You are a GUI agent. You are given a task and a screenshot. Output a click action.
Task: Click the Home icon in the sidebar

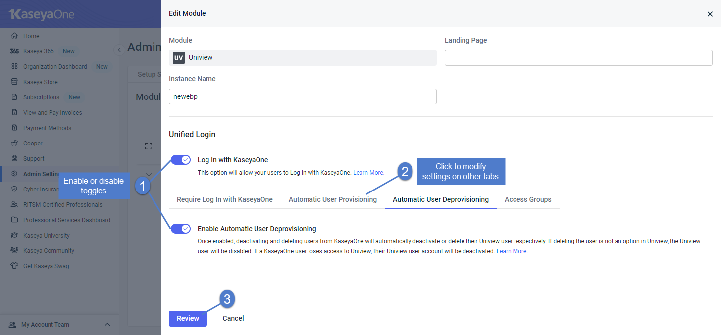click(x=14, y=36)
